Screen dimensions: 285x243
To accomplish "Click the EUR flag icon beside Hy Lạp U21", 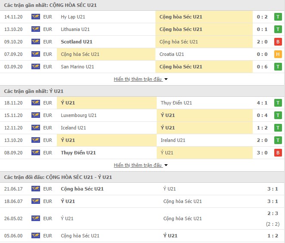I will [36, 17].
